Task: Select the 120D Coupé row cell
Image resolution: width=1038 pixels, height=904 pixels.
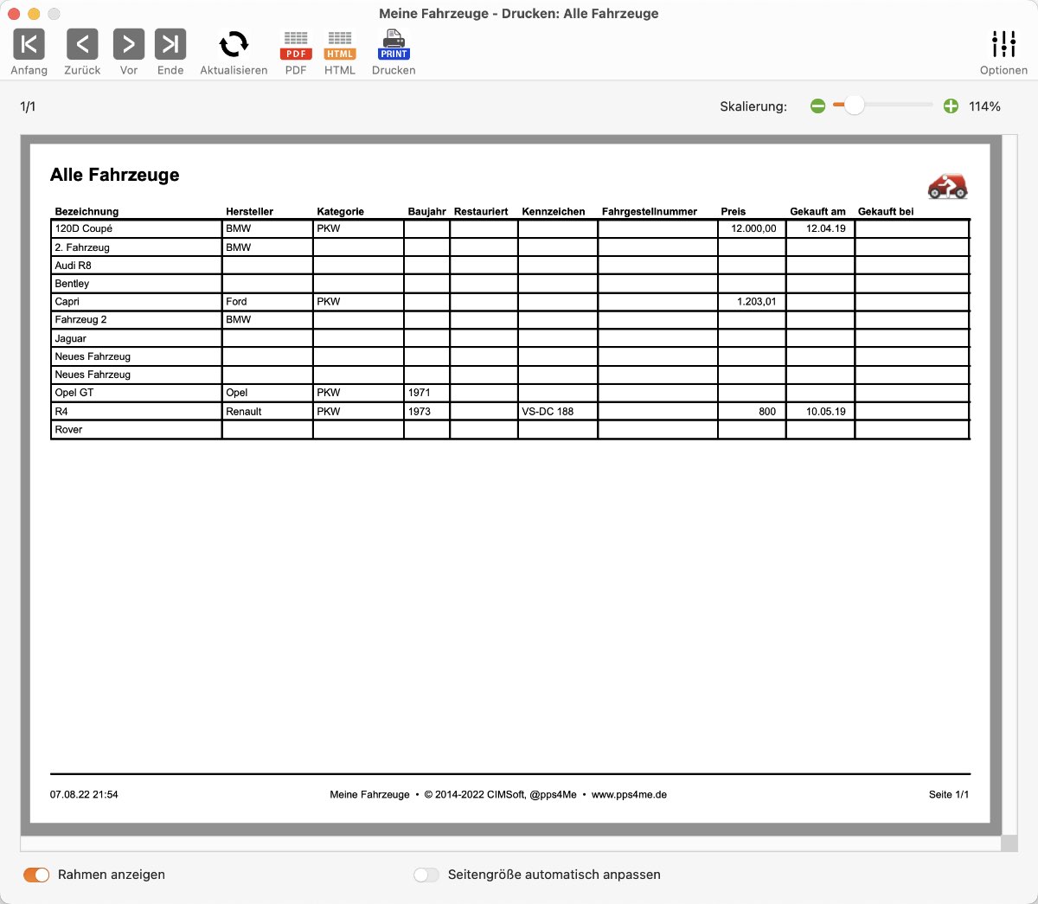Action: pos(137,229)
